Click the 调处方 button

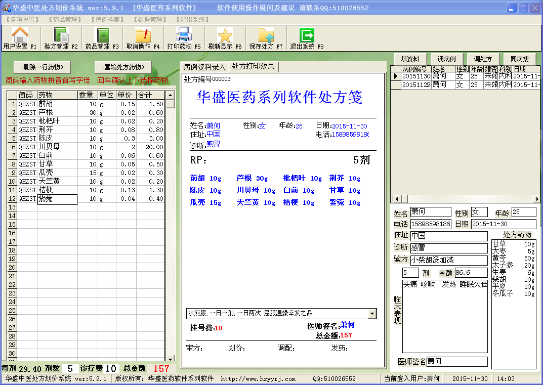pos(483,59)
